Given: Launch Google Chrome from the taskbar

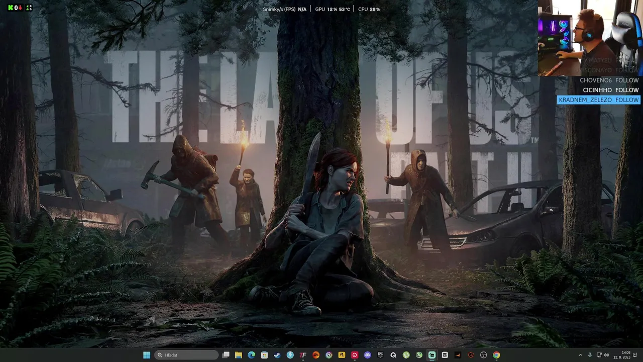Looking at the screenshot, I should [496, 355].
